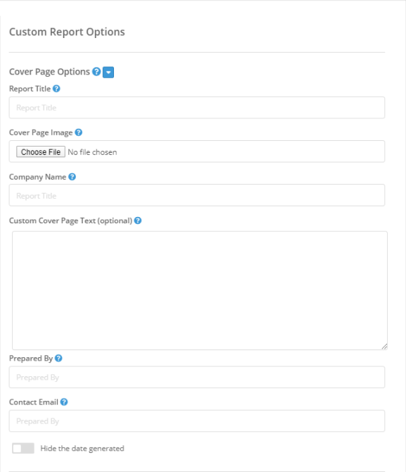The height and width of the screenshot is (472, 406).
Task: Click the Choose File button
Action: 41,151
